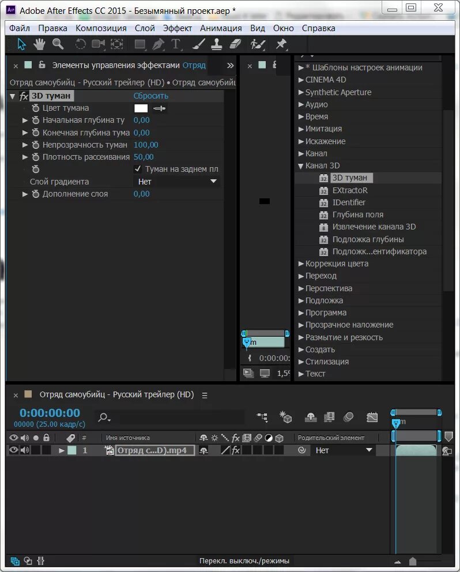Collapse the Канал 3D effects category
This screenshot has height=572, width=460.
pos(301,166)
